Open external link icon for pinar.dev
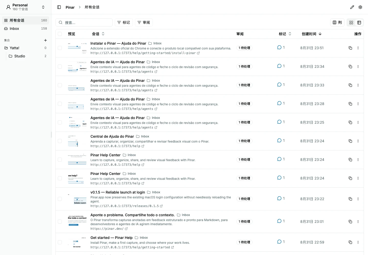Screen dimensions: 368x255 (126, 229)
